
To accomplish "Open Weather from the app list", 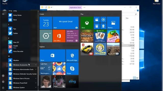I will (22, 60).
